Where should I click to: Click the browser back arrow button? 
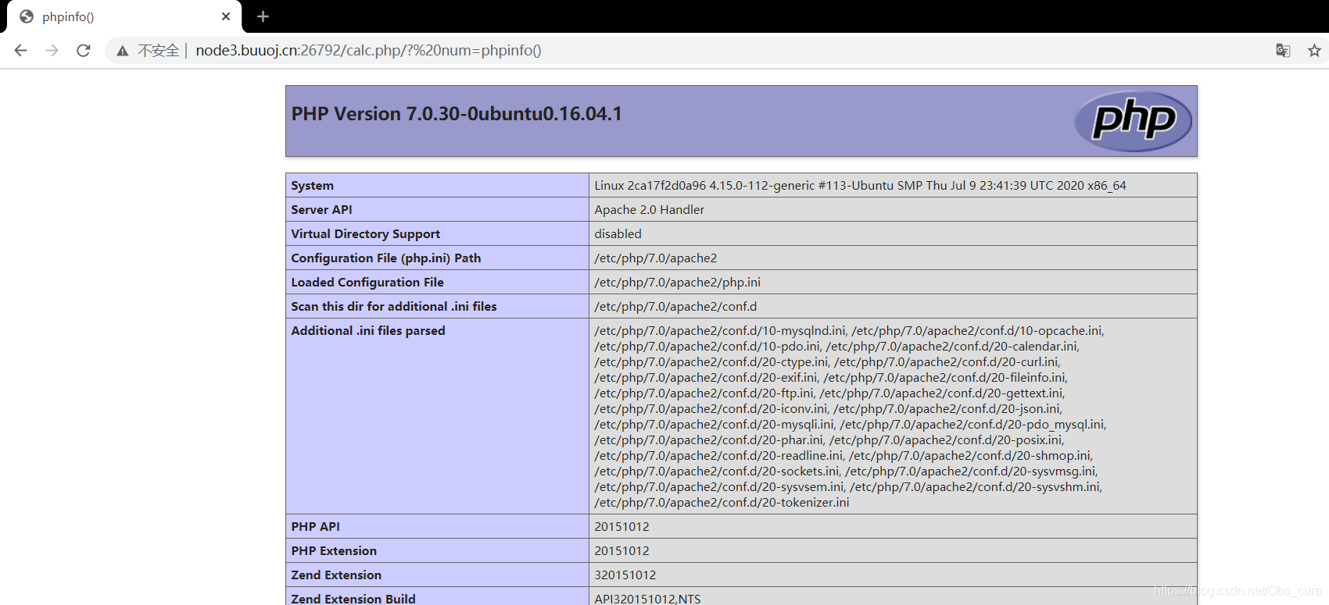click(x=21, y=51)
